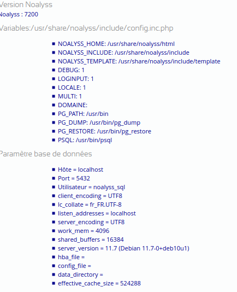Select the server_version Debian entry
Image resolution: width=237 pixels, height=292 pixels.
(123, 248)
